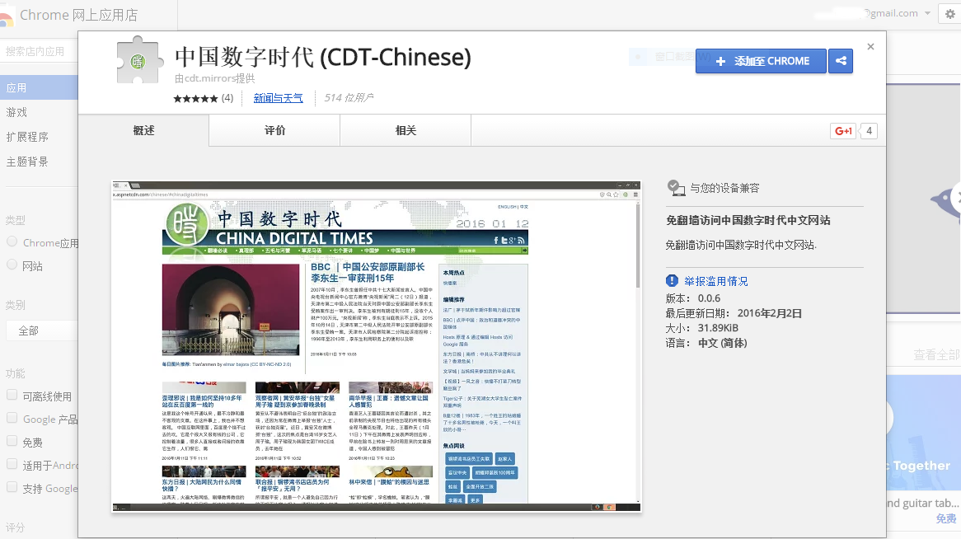Image resolution: width=961 pixels, height=539 pixels.
Task: Click the share icon button
Action: coord(841,61)
